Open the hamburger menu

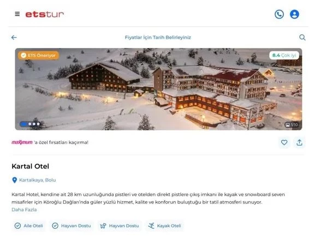tap(17, 14)
